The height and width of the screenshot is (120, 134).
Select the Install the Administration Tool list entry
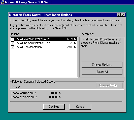tap(44, 43)
